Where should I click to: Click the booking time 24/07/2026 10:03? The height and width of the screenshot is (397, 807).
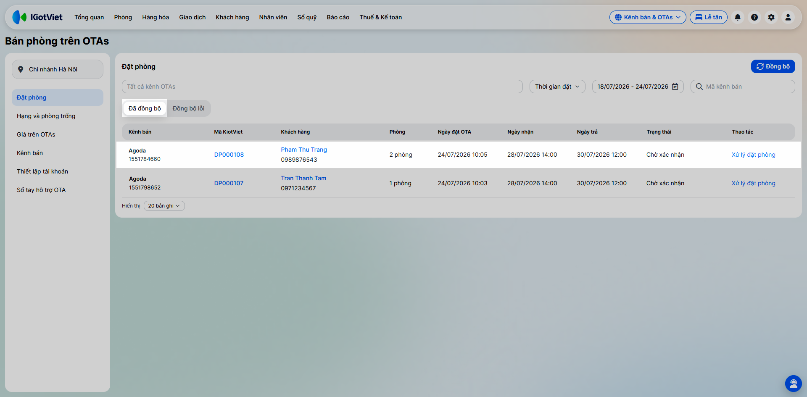(462, 183)
